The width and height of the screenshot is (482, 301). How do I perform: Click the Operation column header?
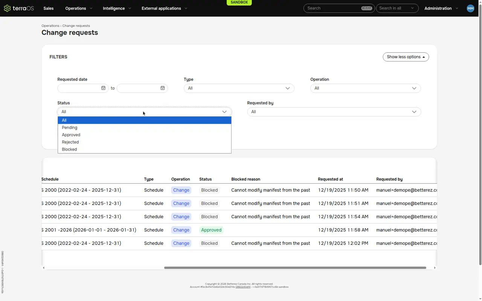click(x=181, y=179)
